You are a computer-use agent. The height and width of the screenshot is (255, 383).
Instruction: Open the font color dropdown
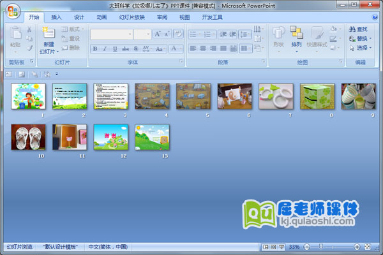coord(176,48)
